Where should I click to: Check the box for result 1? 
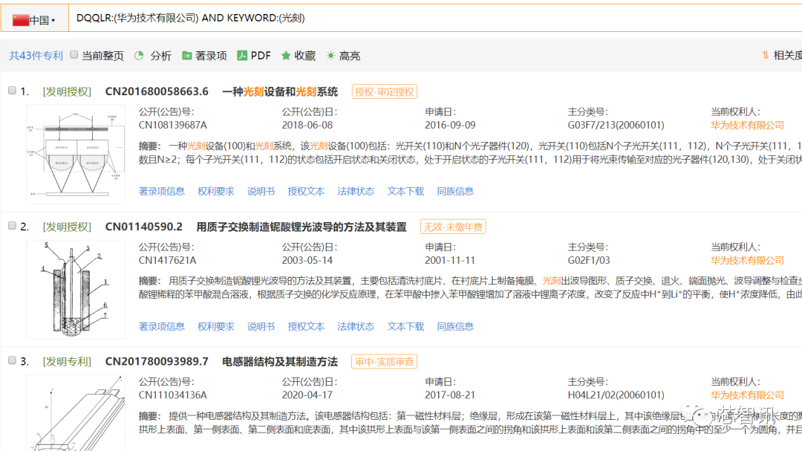(x=13, y=91)
